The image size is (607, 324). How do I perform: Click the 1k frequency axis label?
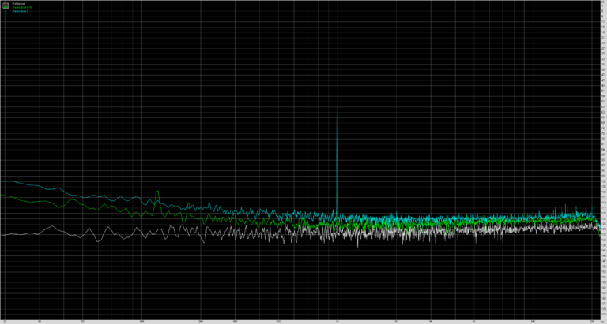[x=337, y=321]
